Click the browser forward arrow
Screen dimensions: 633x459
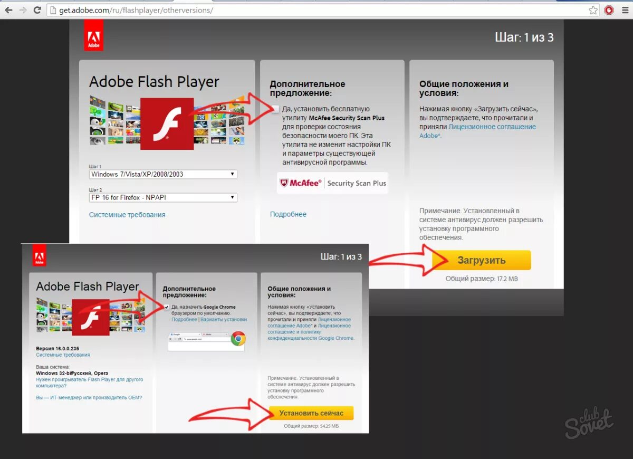tap(23, 10)
